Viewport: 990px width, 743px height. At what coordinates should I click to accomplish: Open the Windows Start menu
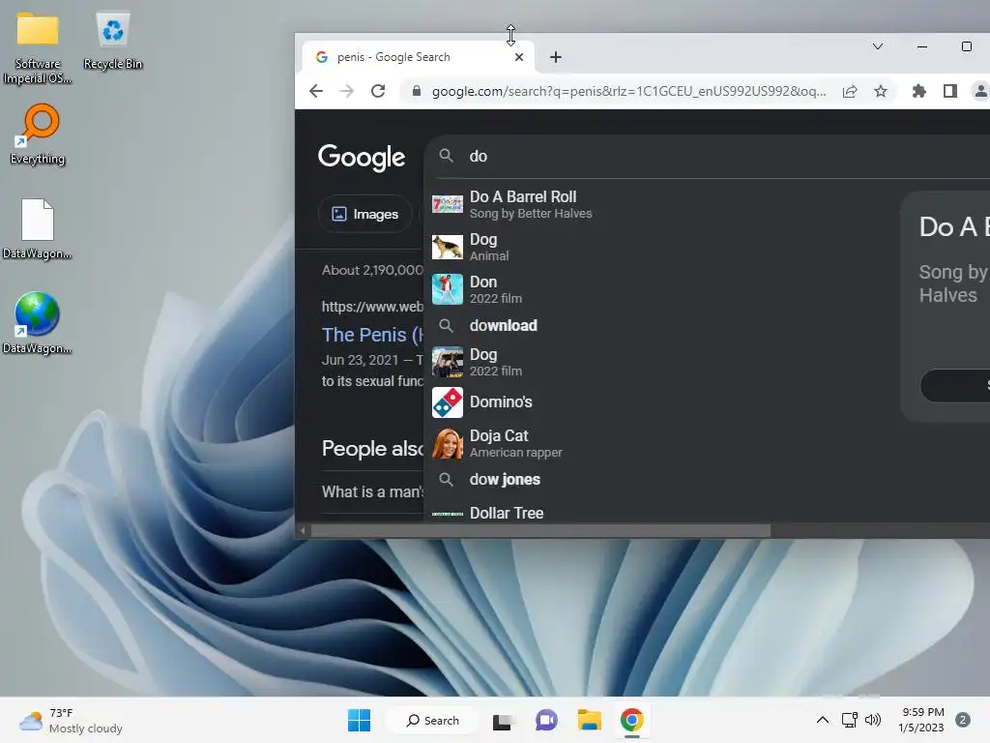tap(360, 720)
